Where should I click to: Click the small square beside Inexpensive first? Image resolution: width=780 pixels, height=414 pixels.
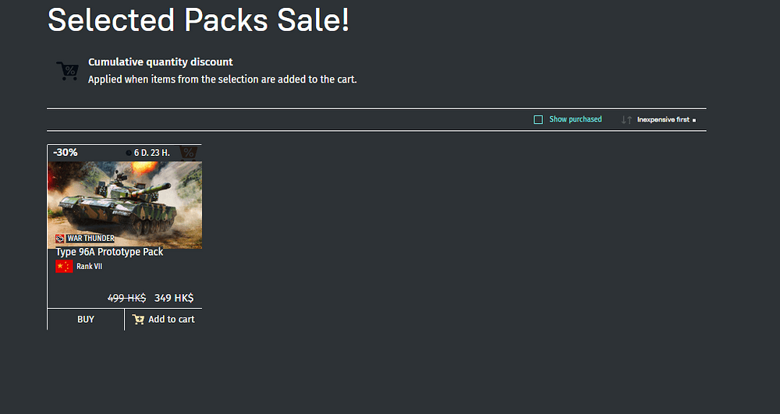(x=694, y=120)
